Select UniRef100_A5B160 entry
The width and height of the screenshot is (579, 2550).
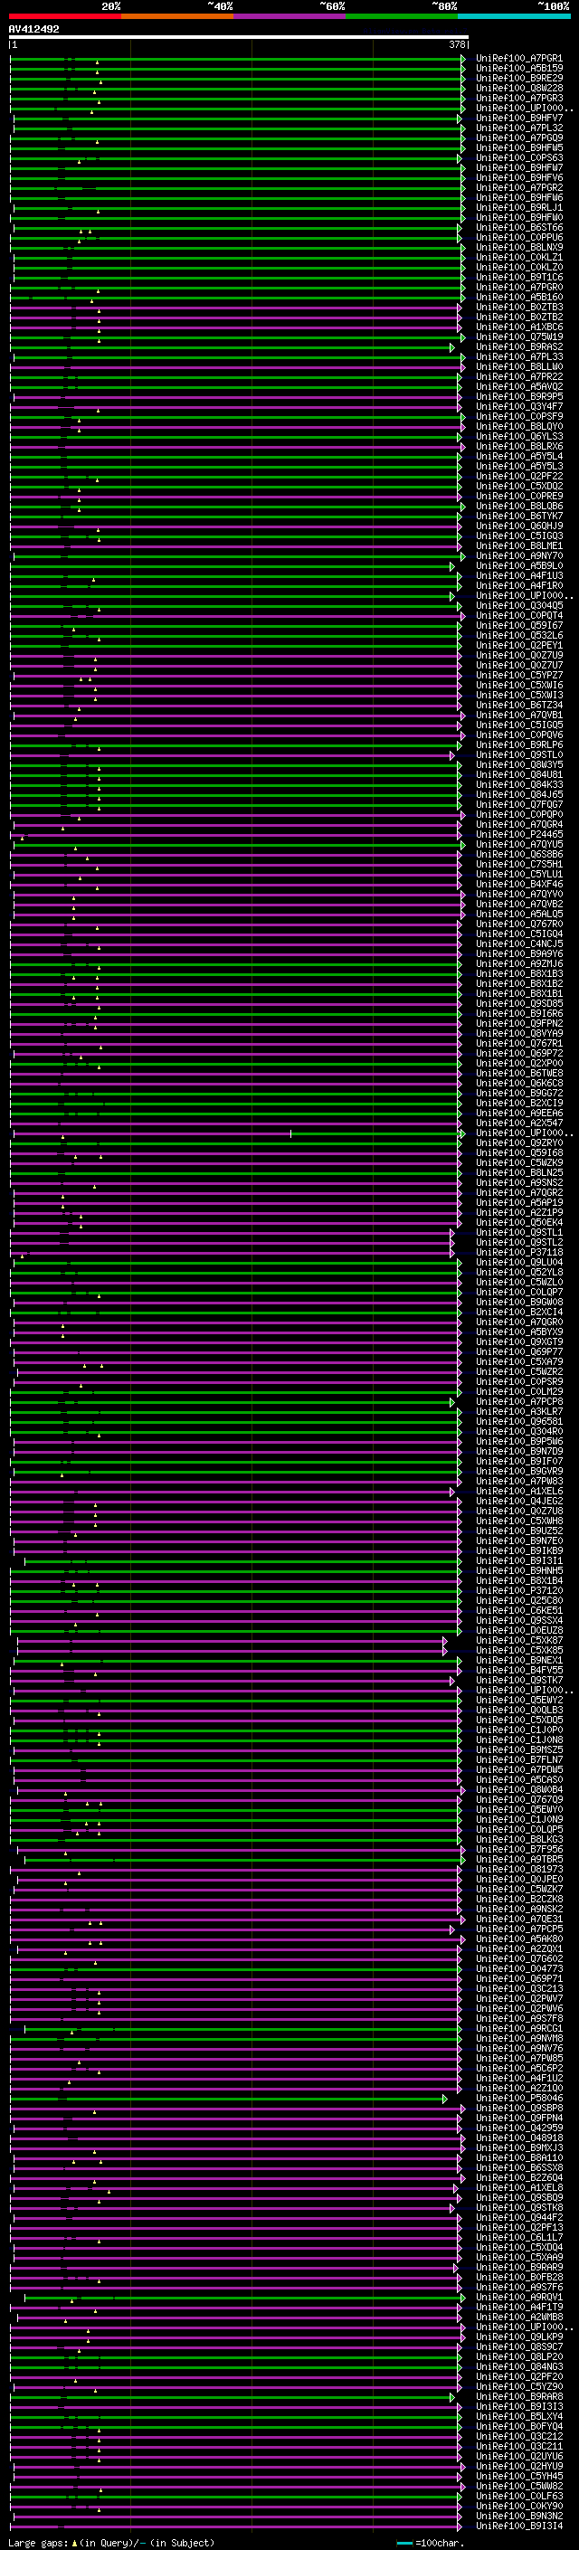tap(518, 297)
